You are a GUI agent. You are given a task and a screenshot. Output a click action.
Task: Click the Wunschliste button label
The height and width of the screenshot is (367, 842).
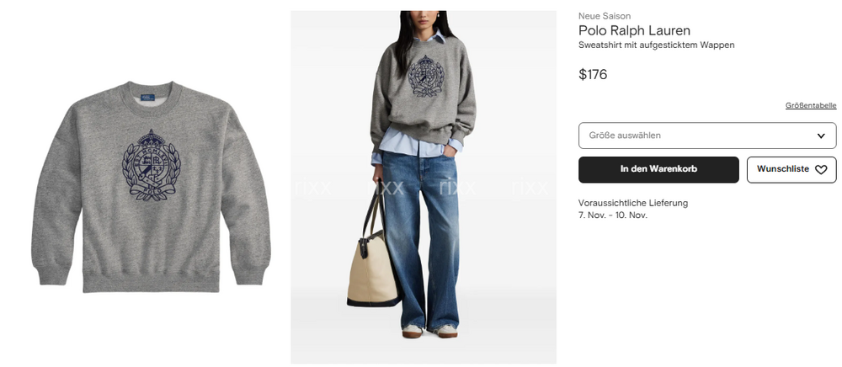click(783, 169)
